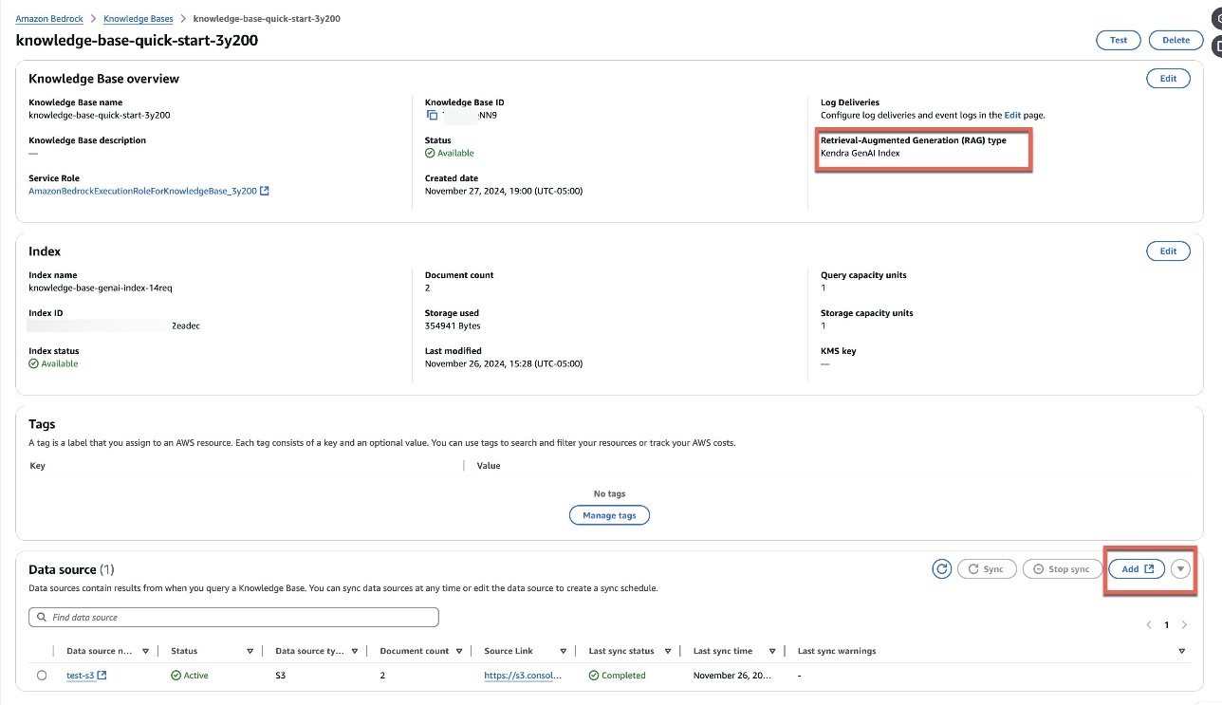This screenshot has height=705, width=1222.
Task: Open the AmazonBedrockExecutionRoleForKnowledgeBase_3y200 service role link
Action: [149, 191]
